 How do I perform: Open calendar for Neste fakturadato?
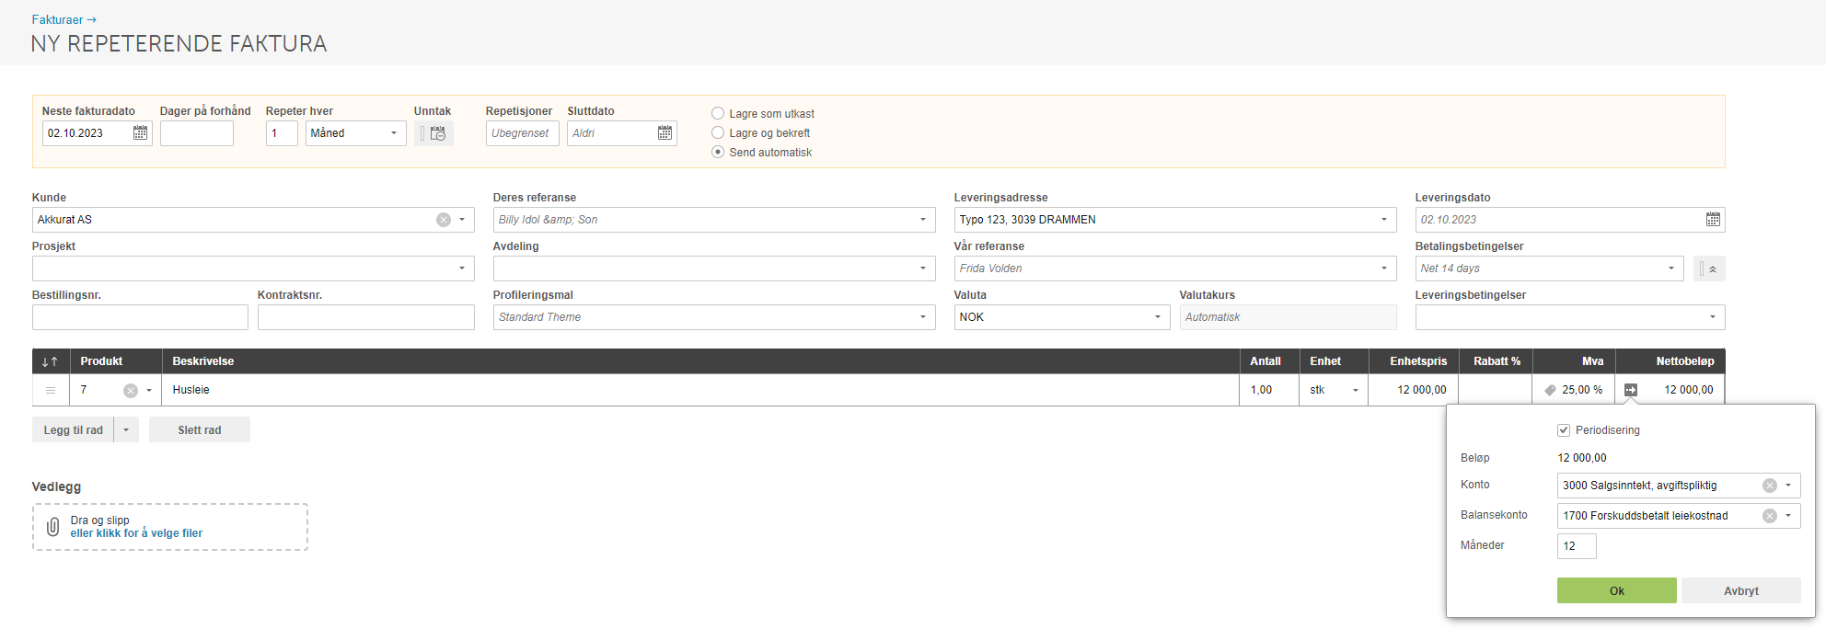[x=140, y=133]
